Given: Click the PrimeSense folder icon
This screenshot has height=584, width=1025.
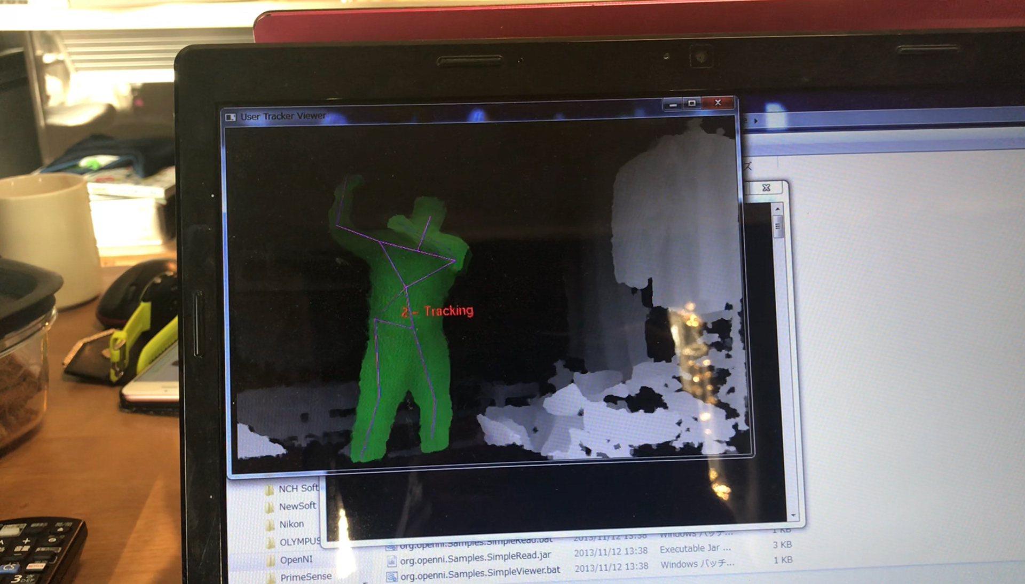Looking at the screenshot, I should point(271,578).
